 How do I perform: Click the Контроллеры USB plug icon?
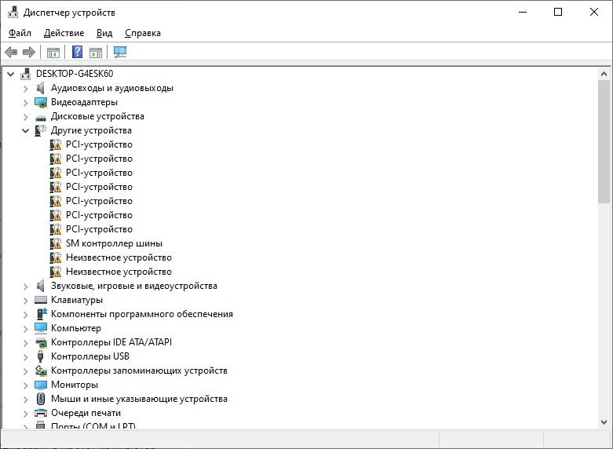tap(40, 356)
